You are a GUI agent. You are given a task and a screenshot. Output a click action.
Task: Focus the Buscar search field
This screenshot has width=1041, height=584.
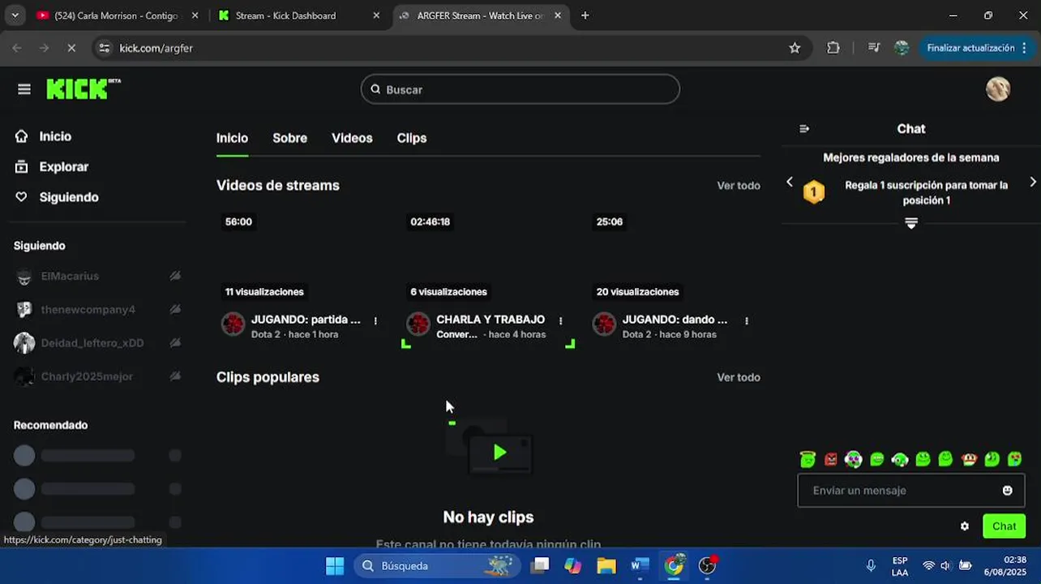[x=520, y=89]
